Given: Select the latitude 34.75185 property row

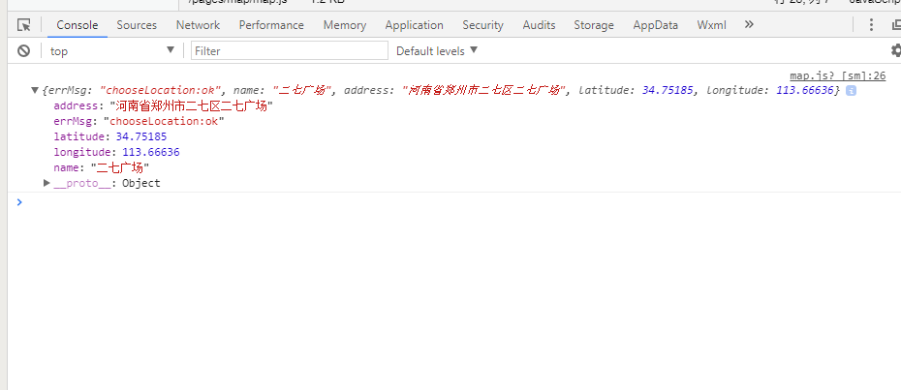Looking at the screenshot, I should coord(110,136).
